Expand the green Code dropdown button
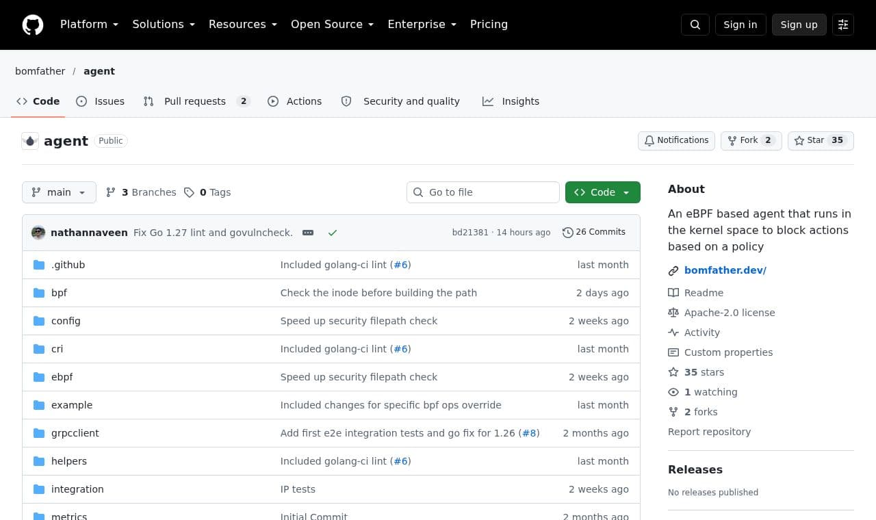The width and height of the screenshot is (876, 520). tap(603, 192)
